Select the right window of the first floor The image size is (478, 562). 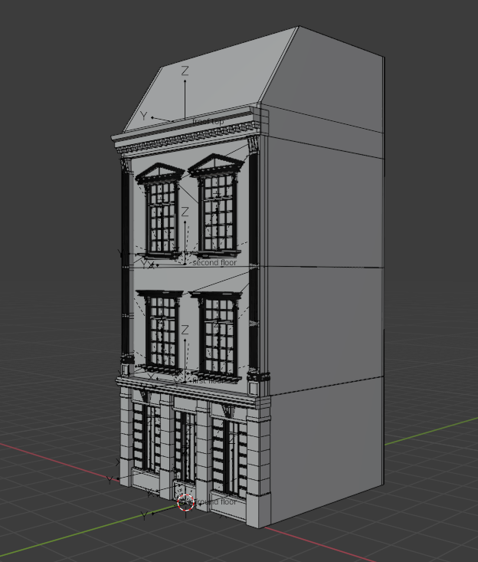coord(218,336)
